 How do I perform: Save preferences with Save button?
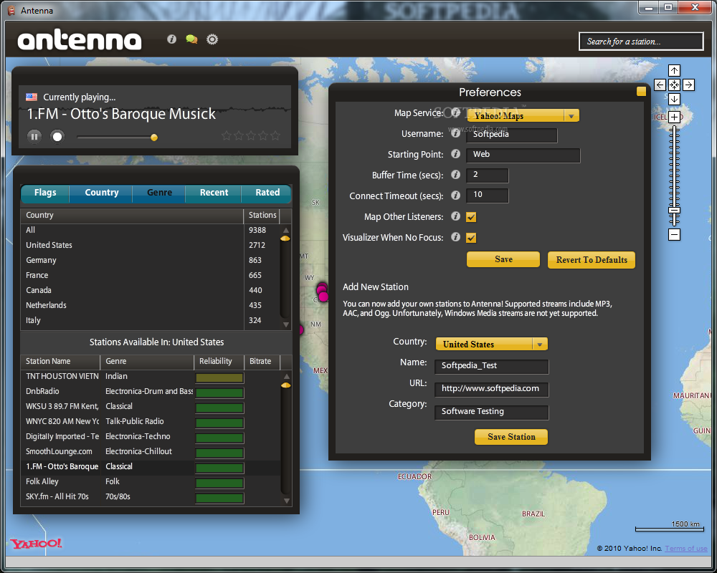[503, 259]
